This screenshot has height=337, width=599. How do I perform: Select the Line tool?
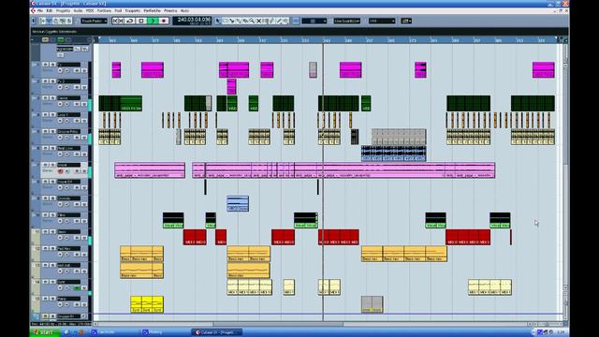pos(279,21)
